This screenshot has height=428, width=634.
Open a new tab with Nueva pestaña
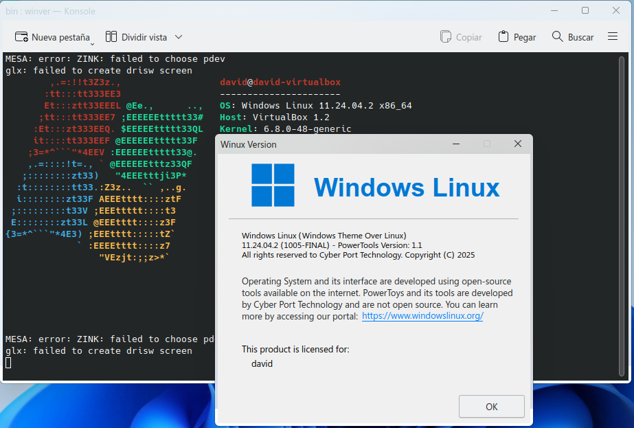(x=52, y=37)
